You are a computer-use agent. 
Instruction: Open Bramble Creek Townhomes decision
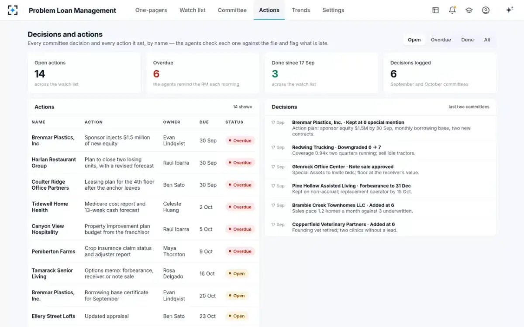coord(380,208)
